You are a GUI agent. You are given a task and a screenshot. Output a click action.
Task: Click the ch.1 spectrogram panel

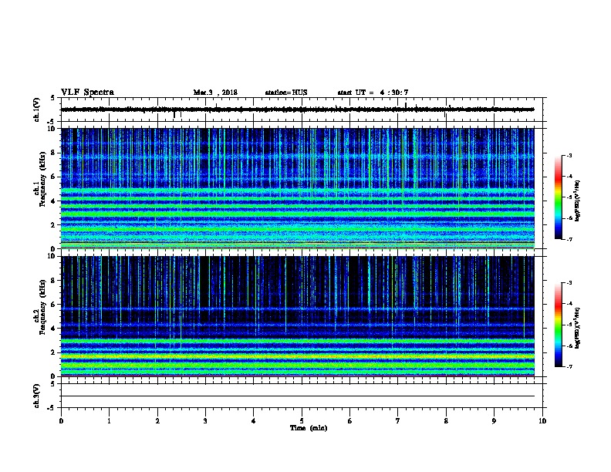point(297,188)
